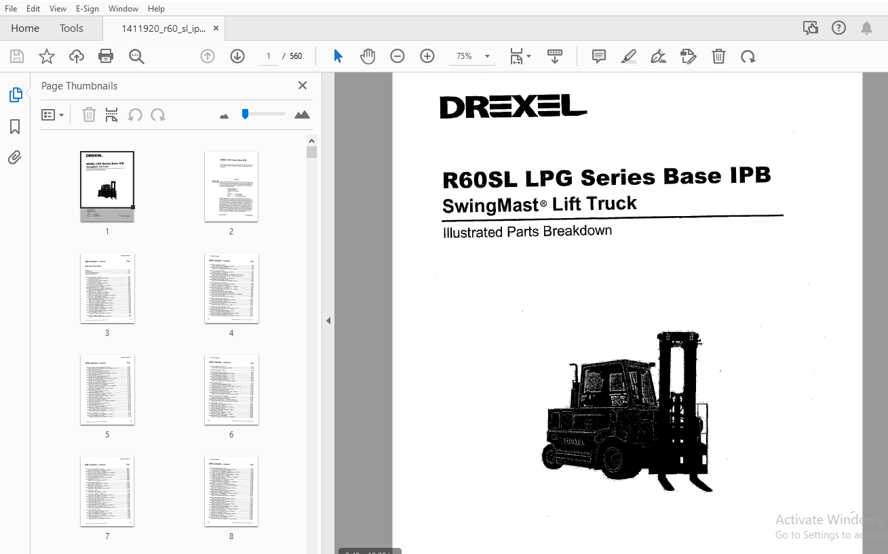Rotate page with toolbar rotate icon
Screen dimensions: 888x554
748,56
